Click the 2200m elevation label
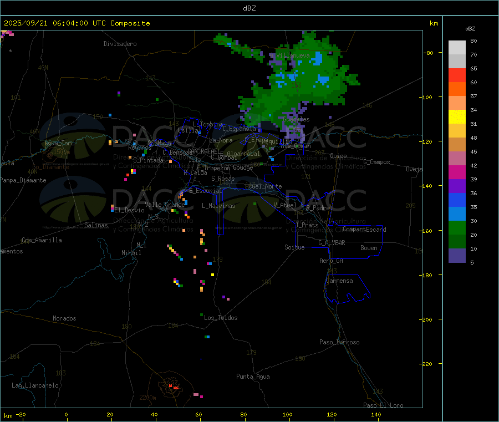The height and width of the screenshot is (422, 499). (147, 398)
